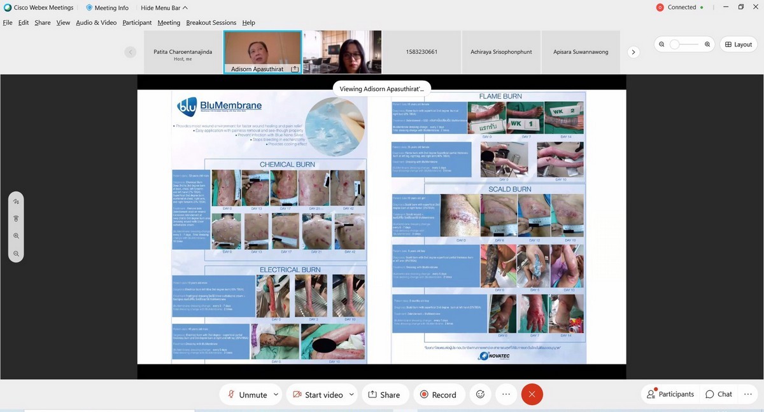
Task: Open the Audio & Video menu
Action: (96, 22)
